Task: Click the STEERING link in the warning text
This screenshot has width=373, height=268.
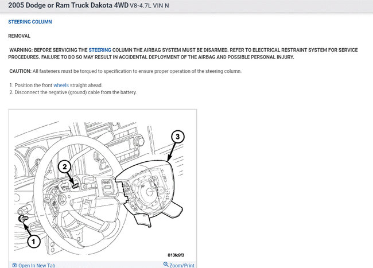Action: 100,50
